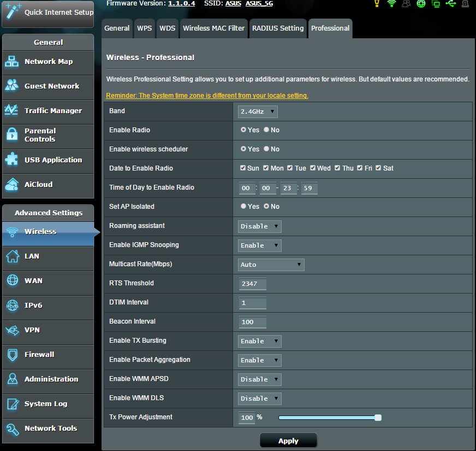This screenshot has height=451, width=476.
Task: Open the Roaming assistant dropdown
Action: click(259, 226)
